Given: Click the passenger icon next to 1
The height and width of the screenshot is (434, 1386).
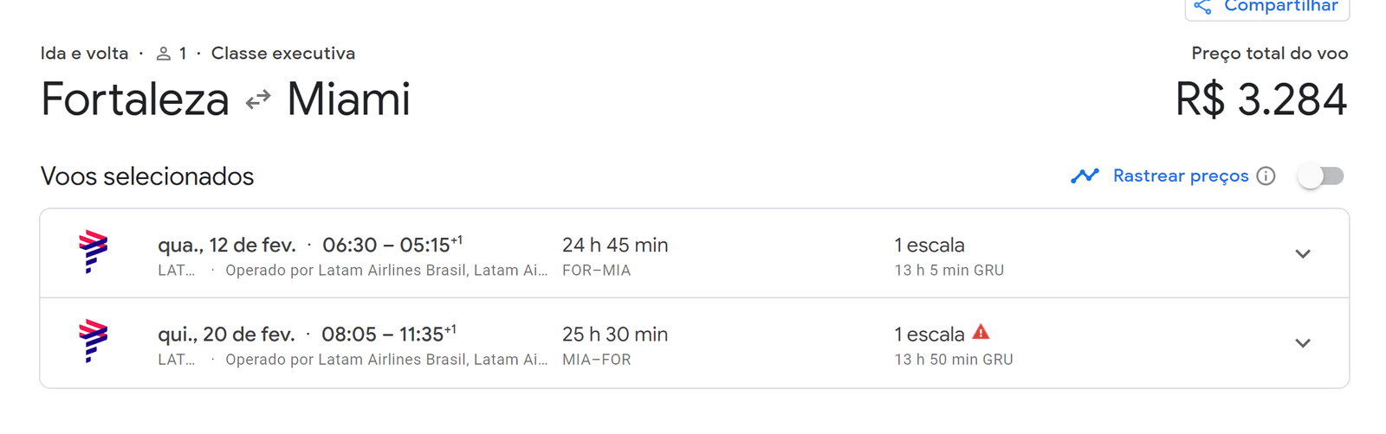Looking at the screenshot, I should [163, 54].
